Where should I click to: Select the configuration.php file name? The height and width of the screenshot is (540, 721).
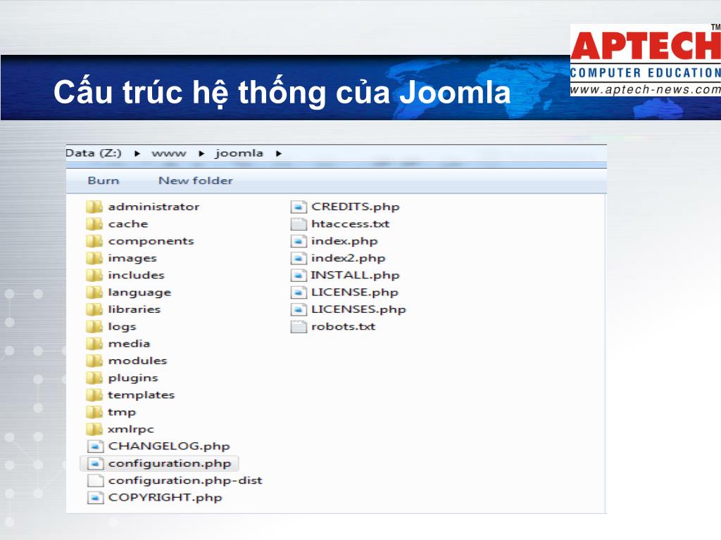point(170,463)
